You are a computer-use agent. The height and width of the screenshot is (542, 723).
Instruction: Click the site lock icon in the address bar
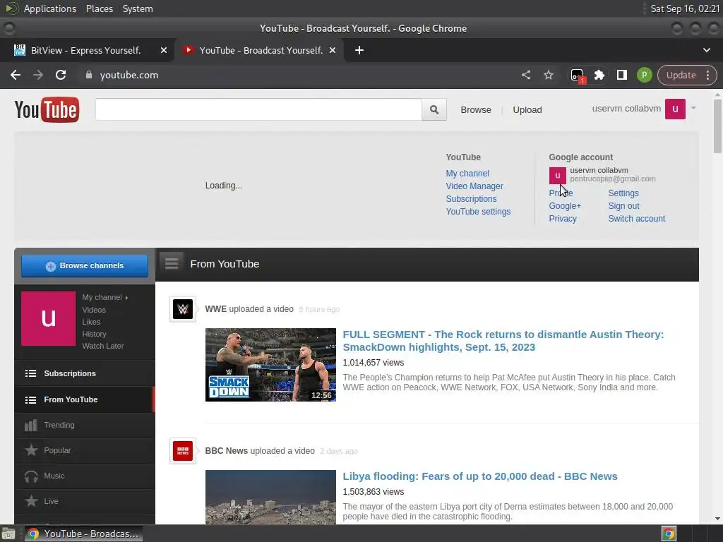pyautogui.click(x=89, y=75)
